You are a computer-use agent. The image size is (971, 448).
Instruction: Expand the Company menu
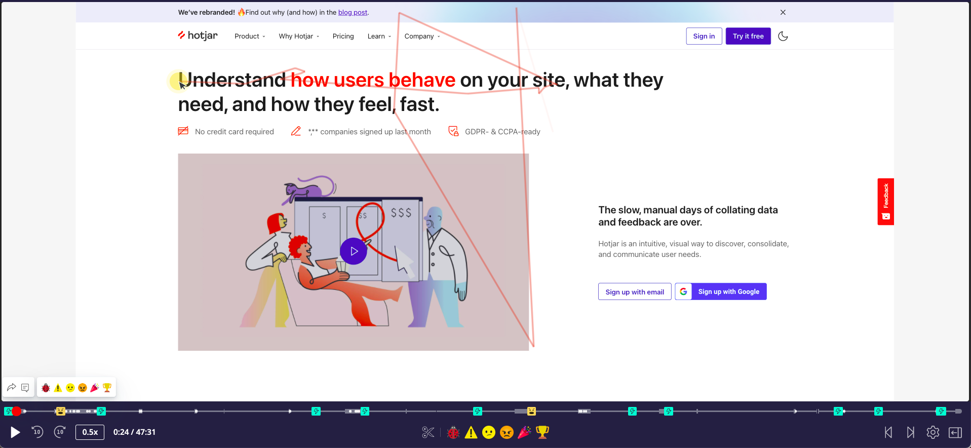click(x=422, y=36)
